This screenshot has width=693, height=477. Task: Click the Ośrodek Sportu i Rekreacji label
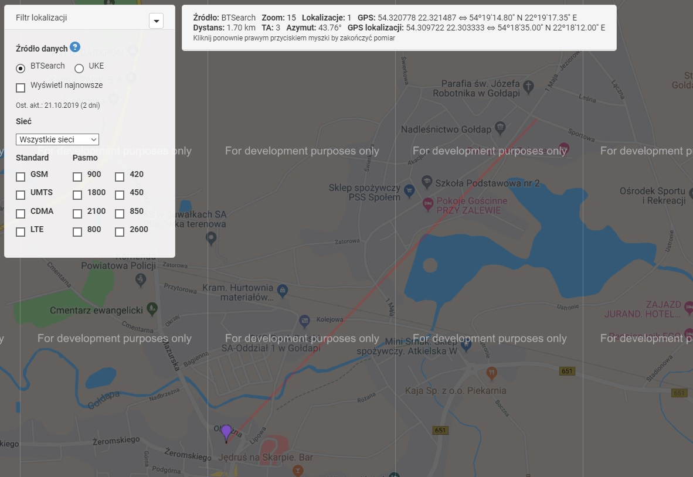pos(653,196)
